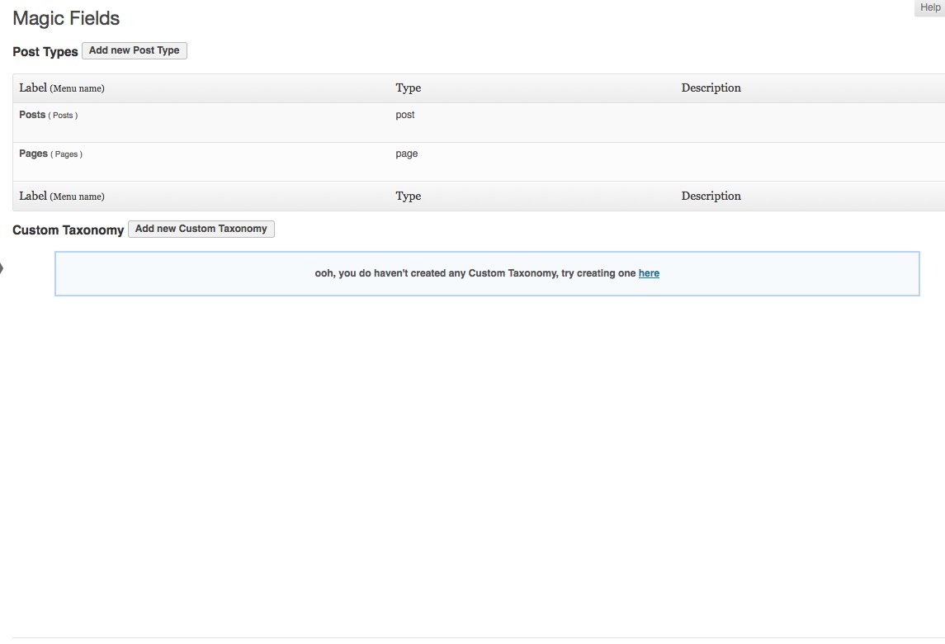The height and width of the screenshot is (644, 945).
Task: Click the Post Types section heading
Action: coord(45,52)
